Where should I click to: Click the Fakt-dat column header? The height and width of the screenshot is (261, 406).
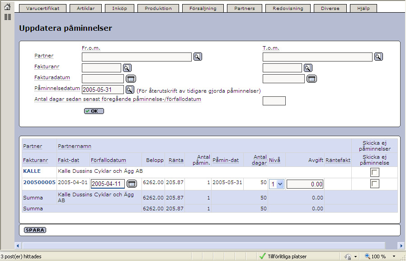point(69,160)
